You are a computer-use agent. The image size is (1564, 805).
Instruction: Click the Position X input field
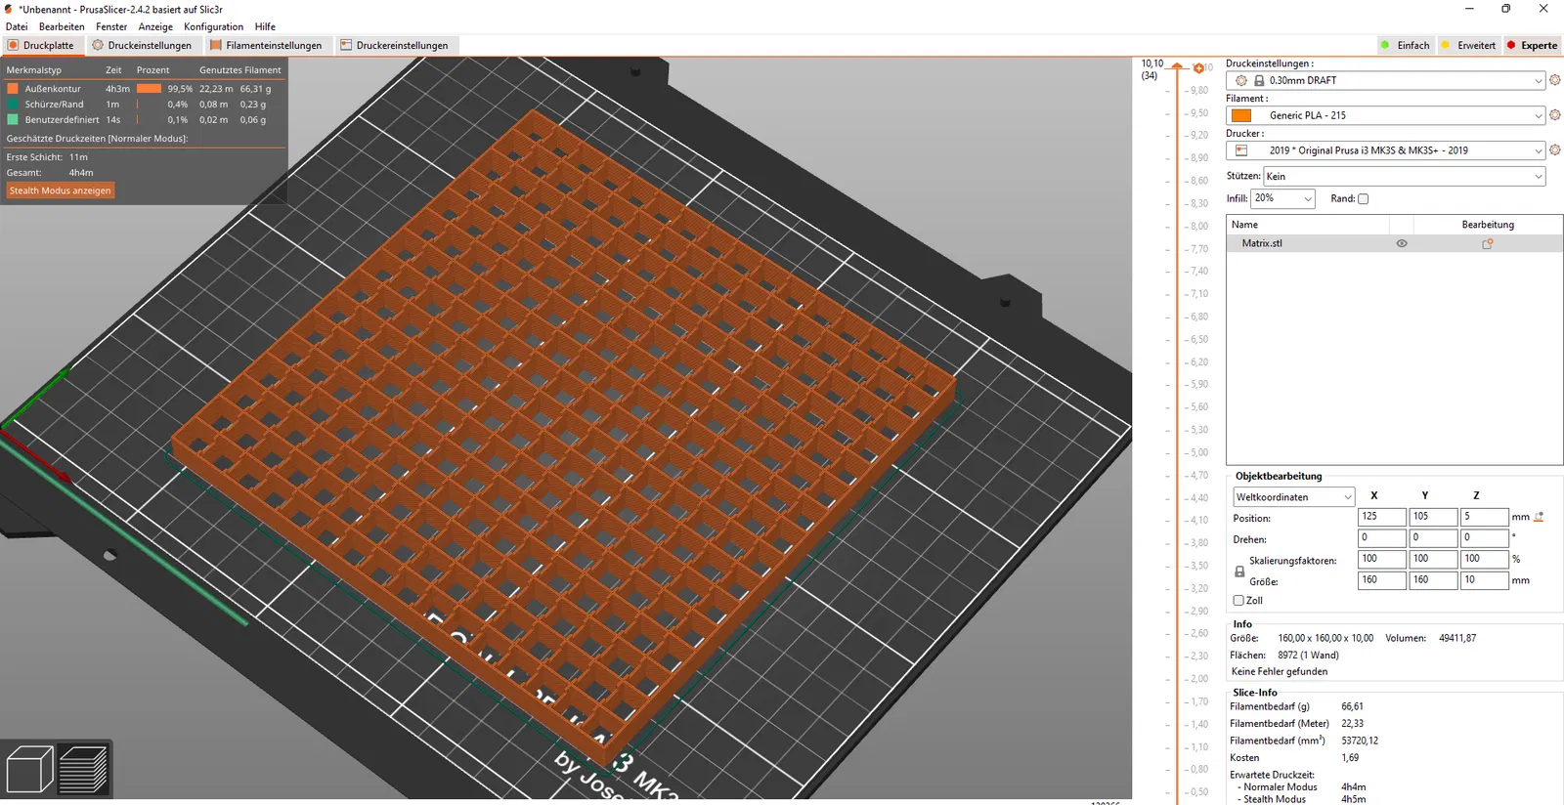tap(1382, 517)
